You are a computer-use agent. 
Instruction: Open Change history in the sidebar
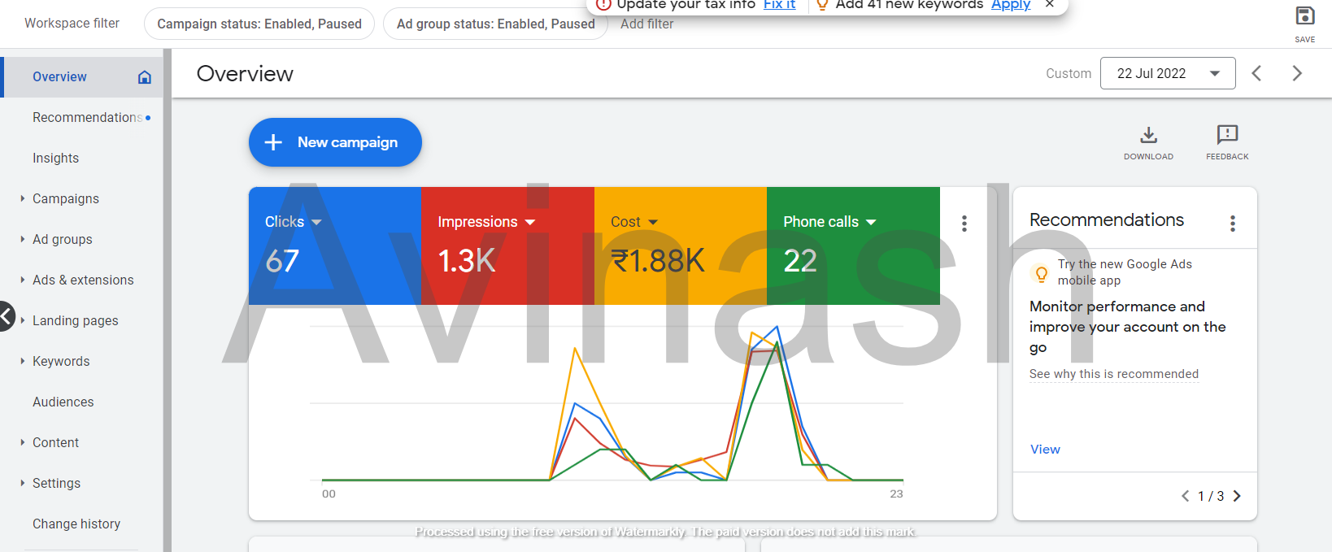(76, 524)
